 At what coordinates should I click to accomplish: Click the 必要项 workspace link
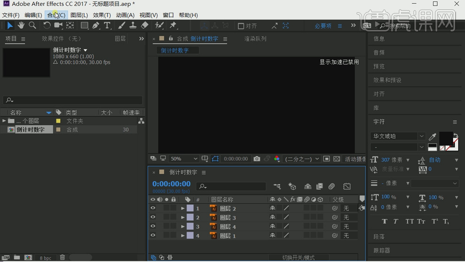323,26
